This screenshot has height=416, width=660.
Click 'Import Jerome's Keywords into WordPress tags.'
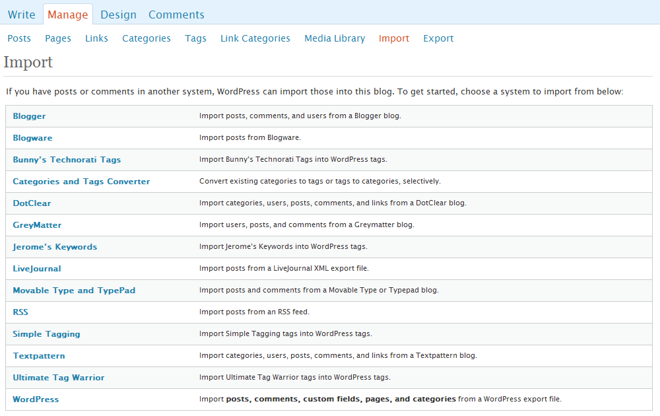[x=283, y=247]
